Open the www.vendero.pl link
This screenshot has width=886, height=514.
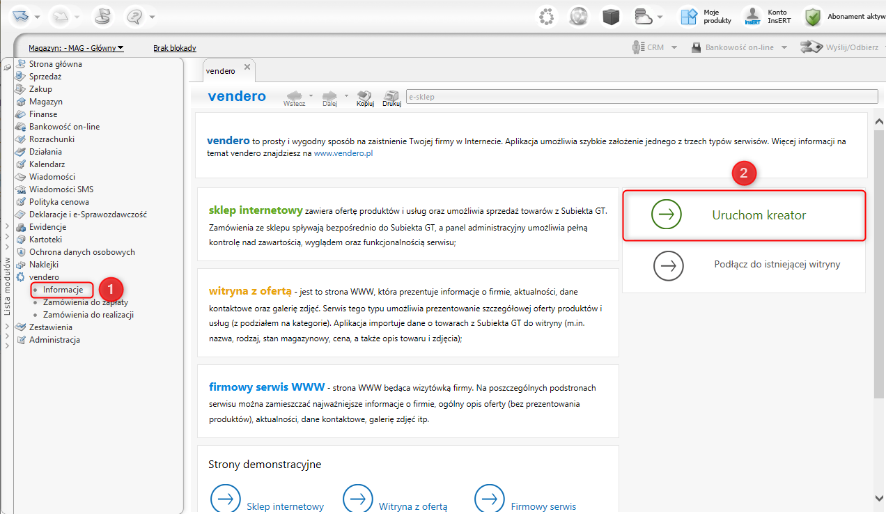click(343, 153)
